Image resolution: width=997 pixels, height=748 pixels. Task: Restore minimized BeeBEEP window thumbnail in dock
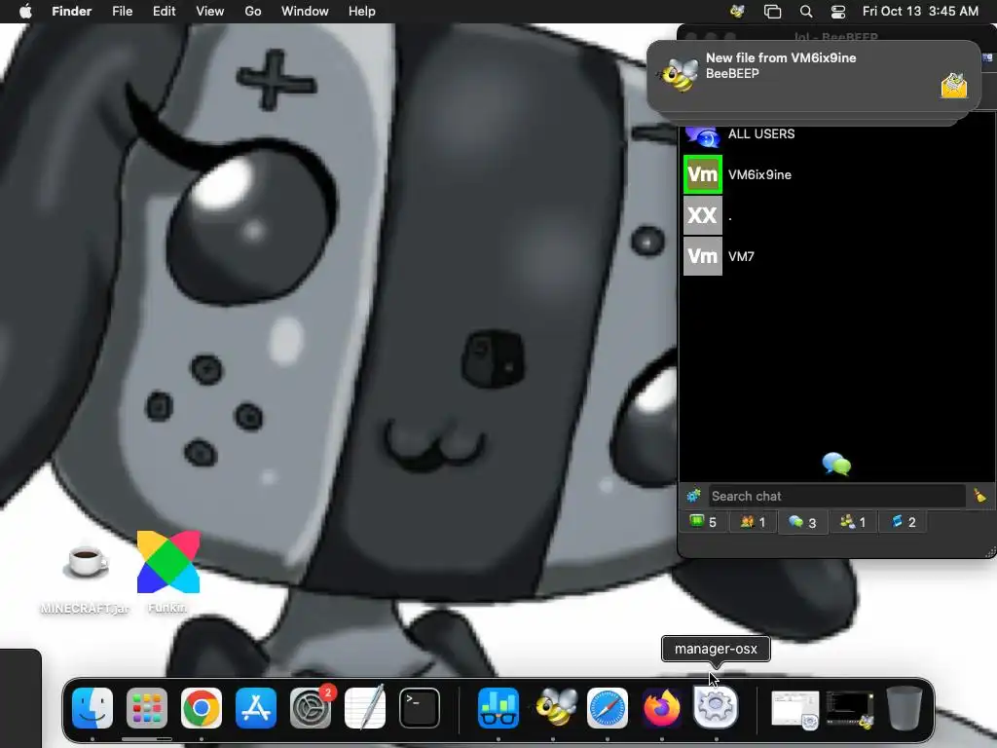(849, 710)
